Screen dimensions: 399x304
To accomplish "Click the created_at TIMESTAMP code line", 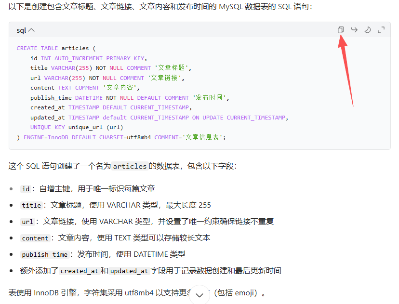I will pos(111,107).
